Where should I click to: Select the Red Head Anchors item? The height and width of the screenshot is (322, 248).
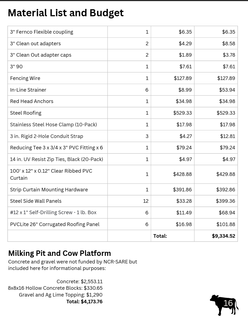tap(32, 101)
